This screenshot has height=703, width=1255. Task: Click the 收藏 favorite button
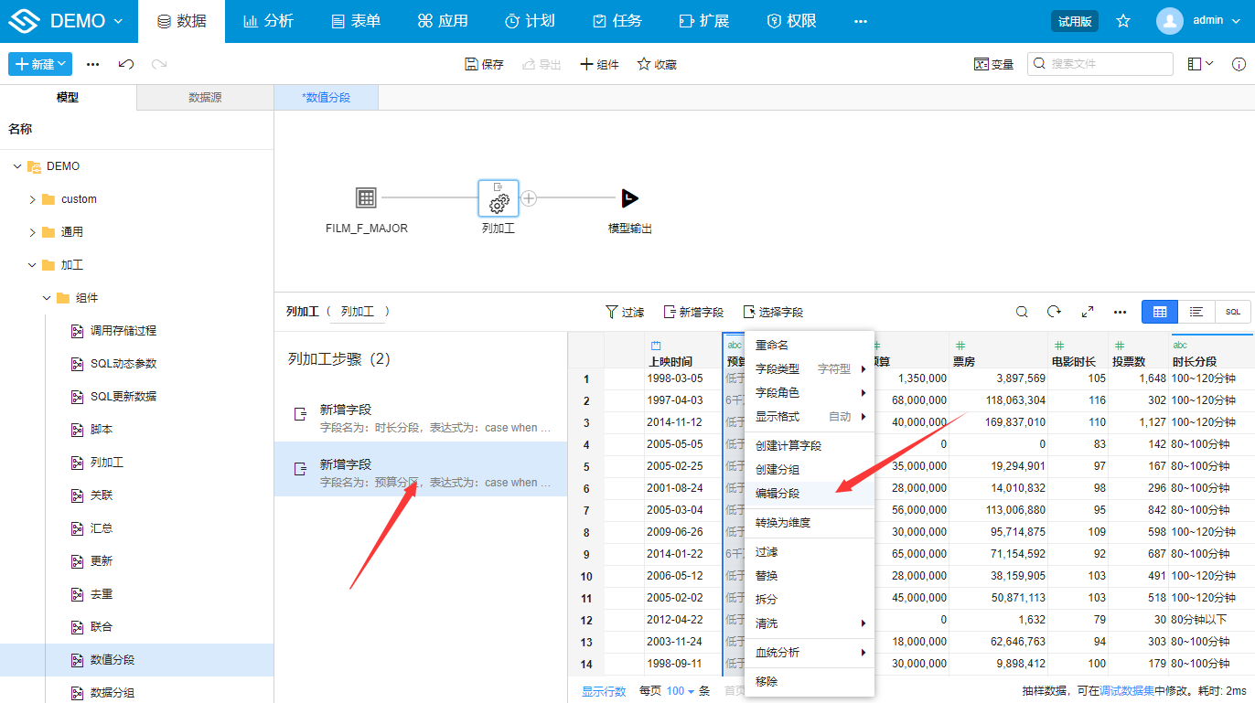pos(657,64)
